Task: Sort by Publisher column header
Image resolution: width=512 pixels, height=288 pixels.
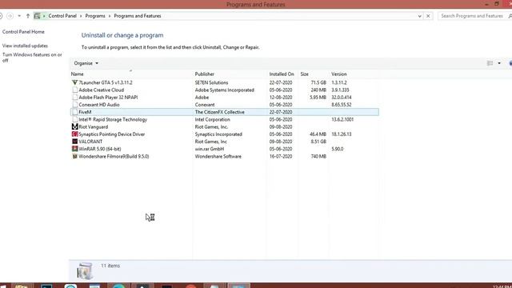Action: point(205,74)
